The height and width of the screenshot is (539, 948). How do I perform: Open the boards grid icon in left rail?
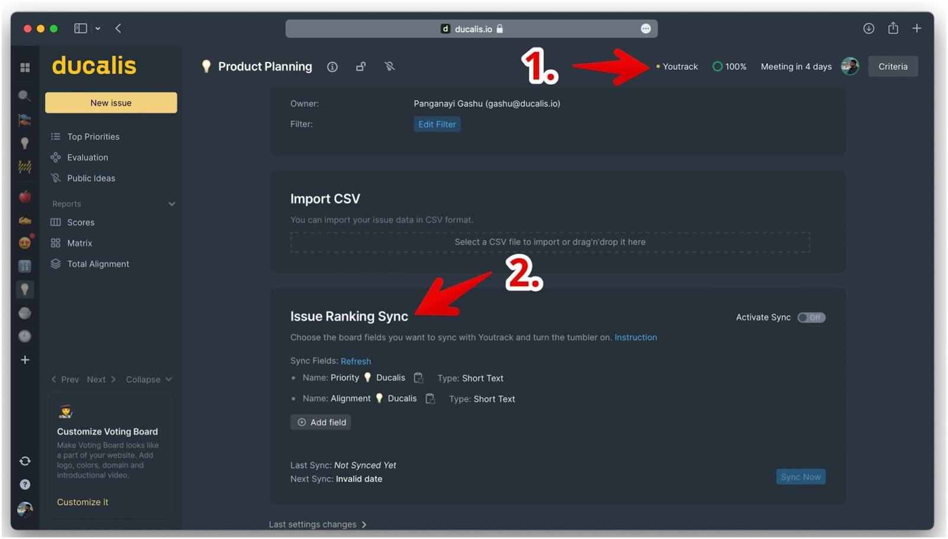[25, 68]
